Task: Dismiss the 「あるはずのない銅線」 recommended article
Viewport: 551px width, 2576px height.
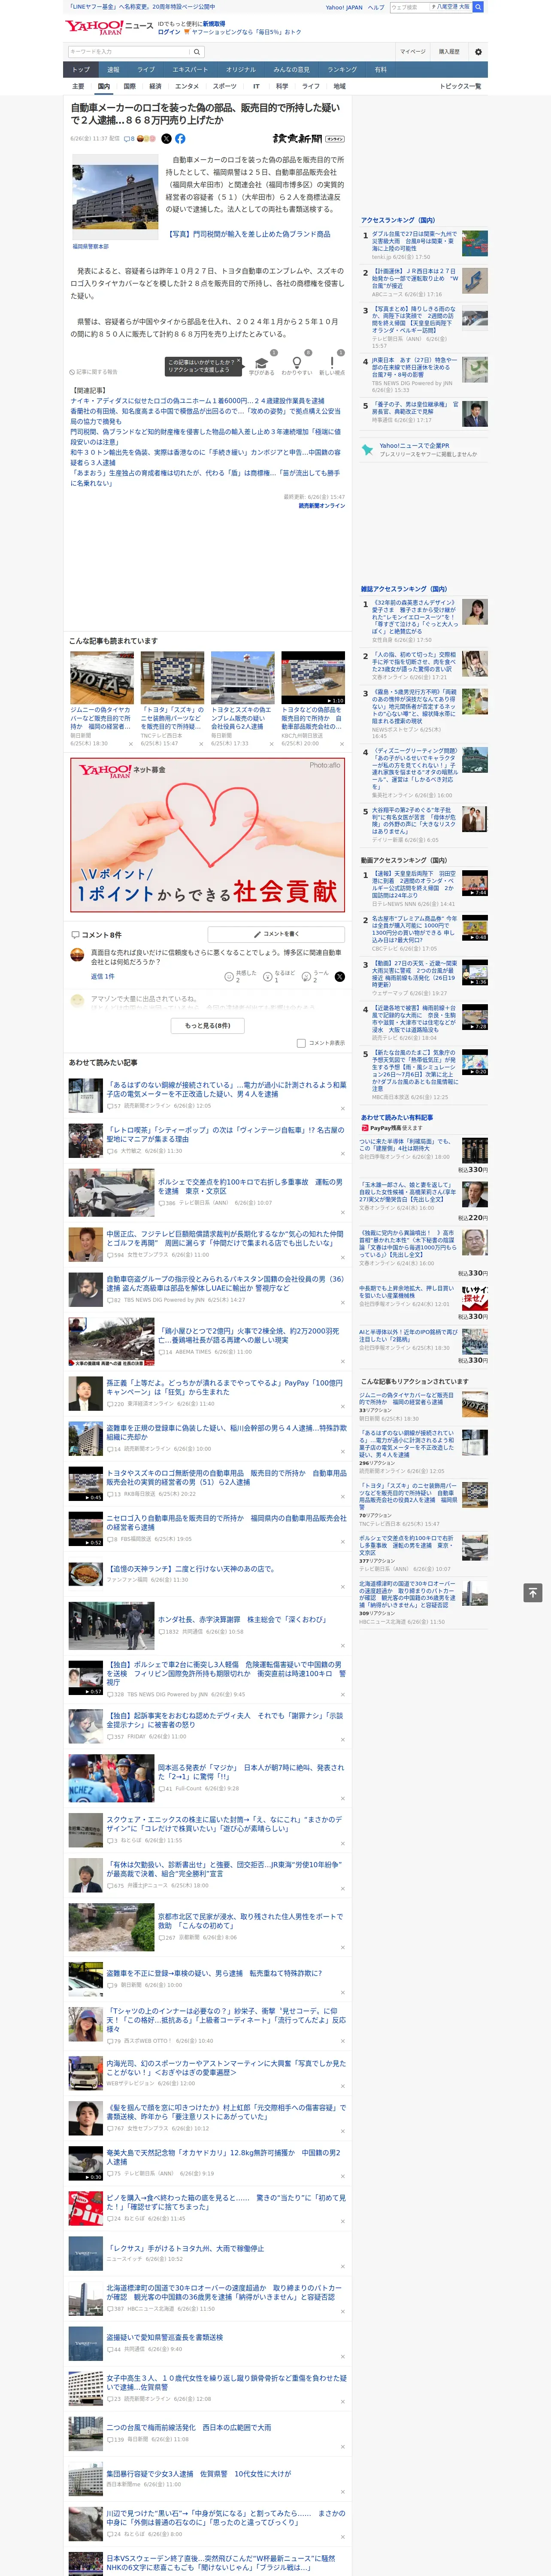Action: 342,1108
